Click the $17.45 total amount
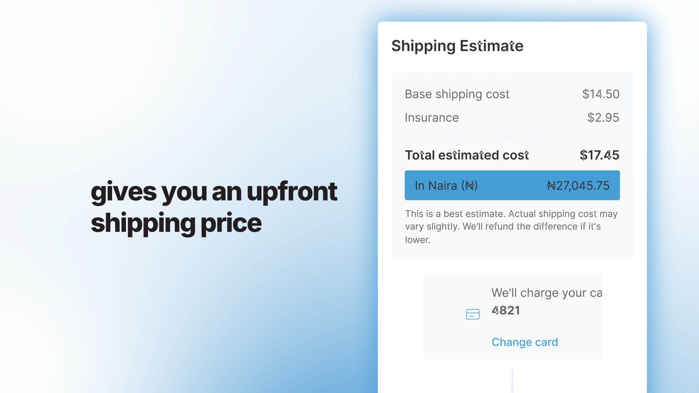Viewport: 699px width, 393px height. click(599, 155)
